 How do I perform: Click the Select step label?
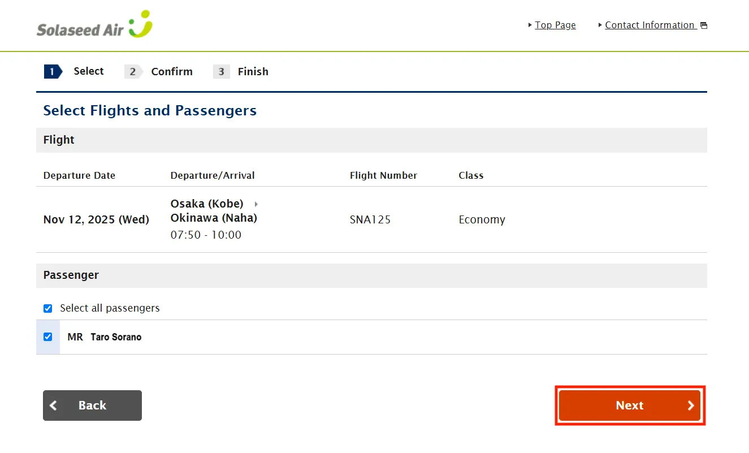tap(89, 71)
